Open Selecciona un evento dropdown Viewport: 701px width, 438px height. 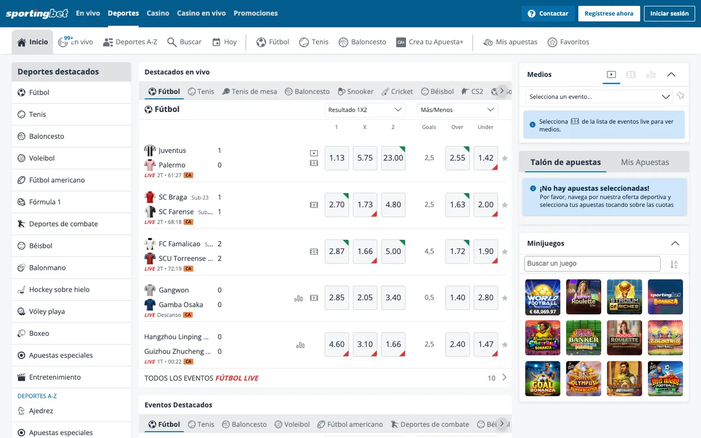[x=599, y=96]
